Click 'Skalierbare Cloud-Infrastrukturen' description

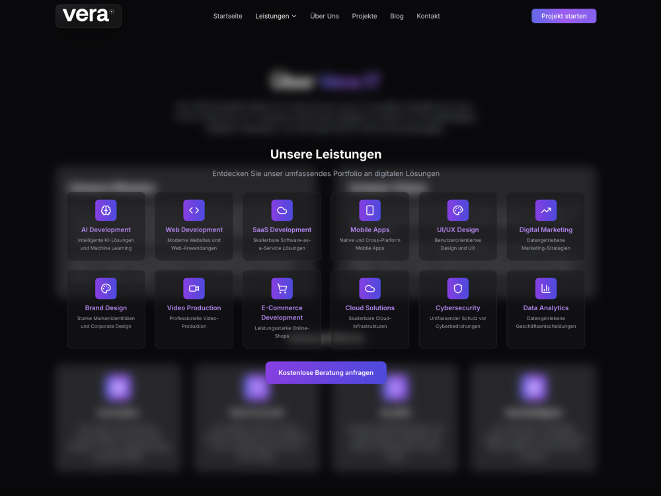click(x=369, y=322)
